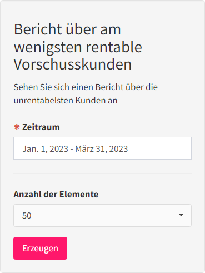Focus the Zeitraum date range field
Image resolution: width=205 pixels, height=273 pixels.
click(x=102, y=148)
